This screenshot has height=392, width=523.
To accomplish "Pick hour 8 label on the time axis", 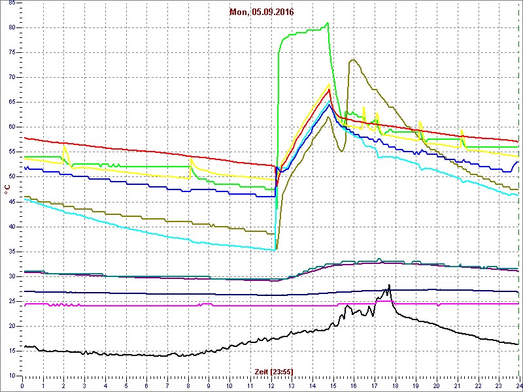I will pos(188,385).
